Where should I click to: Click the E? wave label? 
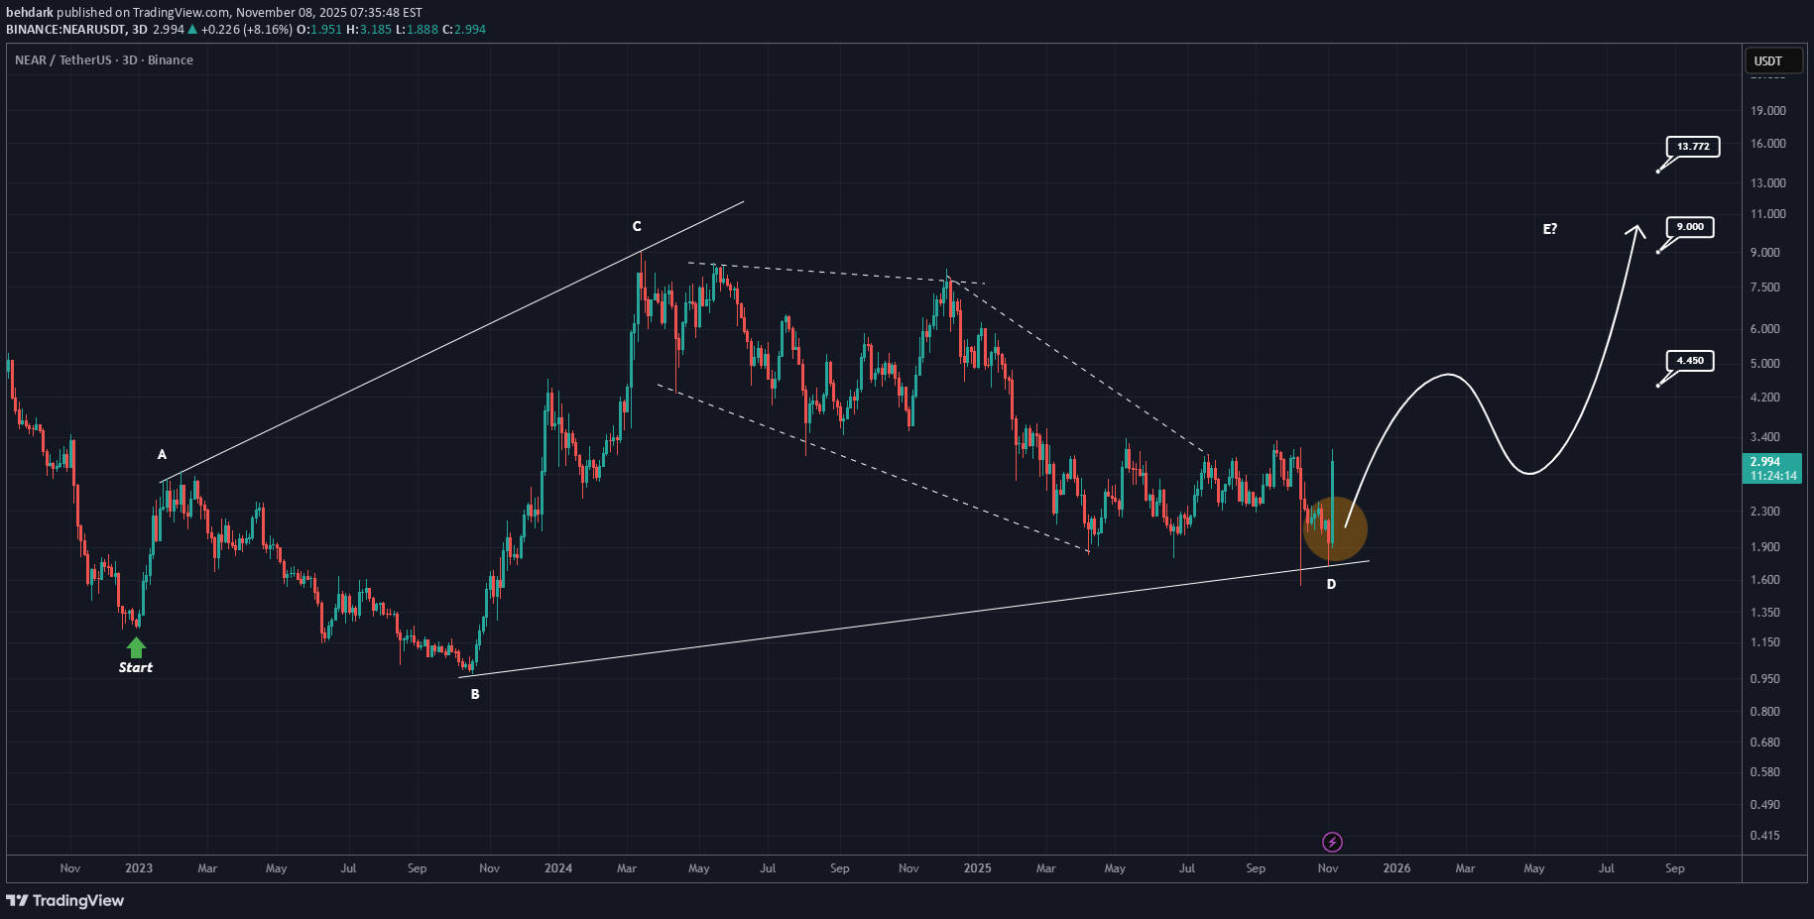1549,229
